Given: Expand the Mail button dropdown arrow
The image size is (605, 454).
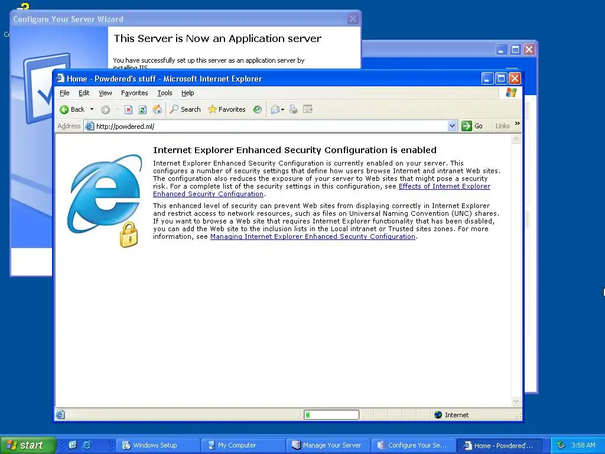Looking at the screenshot, I should pyautogui.click(x=283, y=109).
